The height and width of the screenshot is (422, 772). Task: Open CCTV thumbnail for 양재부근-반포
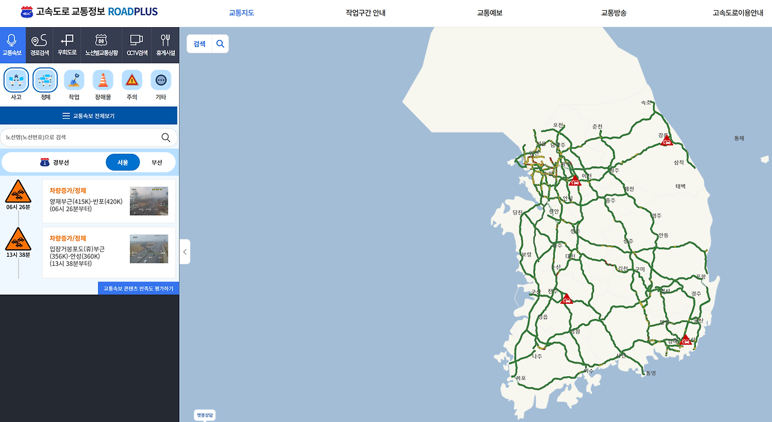pos(149,201)
